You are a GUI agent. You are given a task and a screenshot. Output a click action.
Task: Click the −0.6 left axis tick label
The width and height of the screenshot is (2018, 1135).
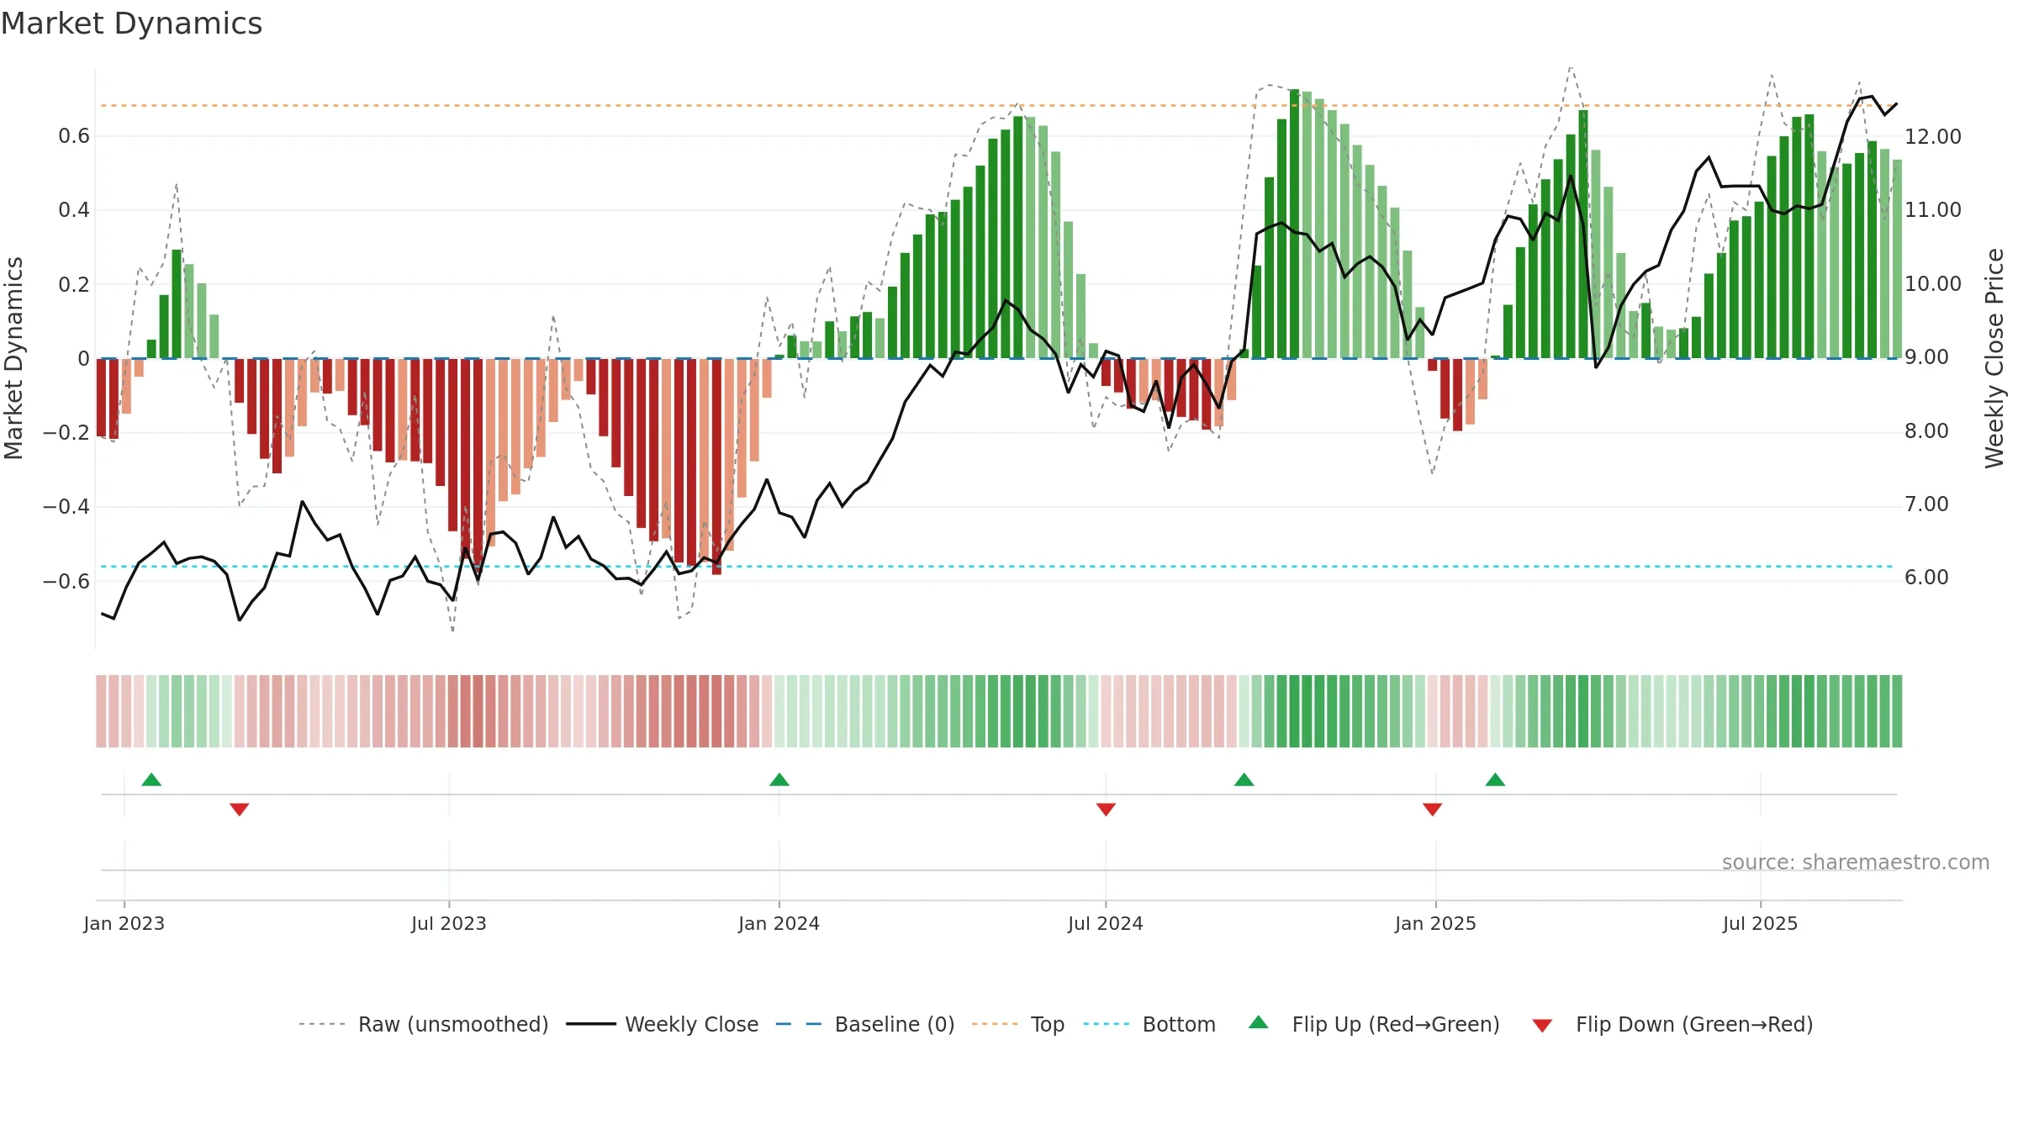[66, 582]
